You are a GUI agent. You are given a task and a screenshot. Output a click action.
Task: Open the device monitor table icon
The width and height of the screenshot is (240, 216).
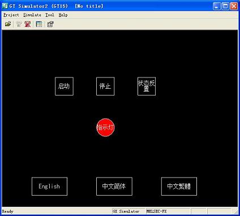(x=39, y=24)
